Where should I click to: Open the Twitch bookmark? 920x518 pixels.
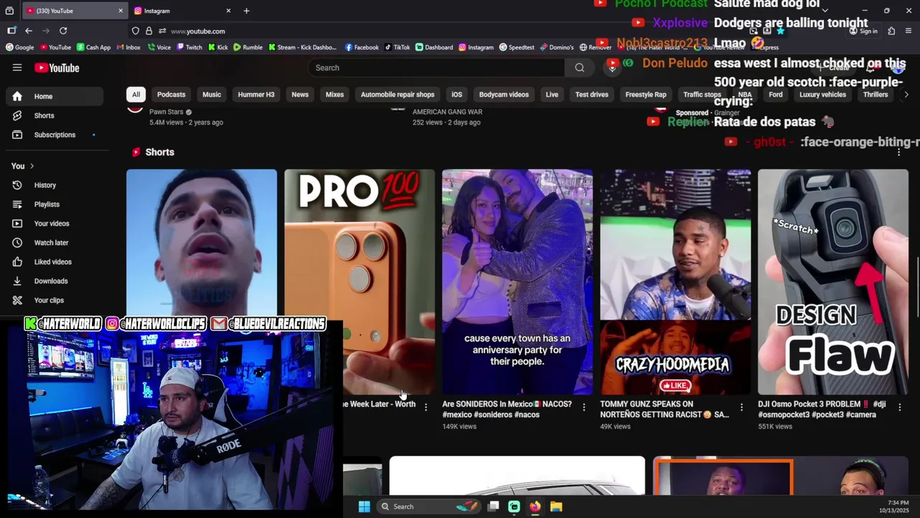(189, 47)
